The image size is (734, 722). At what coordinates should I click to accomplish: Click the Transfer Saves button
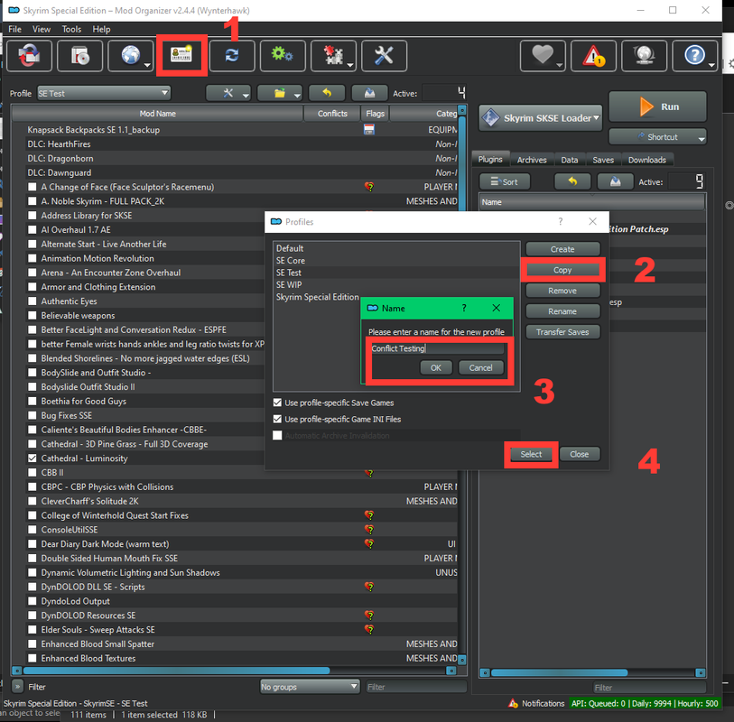(x=562, y=332)
